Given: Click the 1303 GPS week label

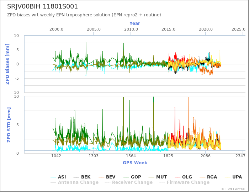Looking at the screenshot, I should click(93, 156).
